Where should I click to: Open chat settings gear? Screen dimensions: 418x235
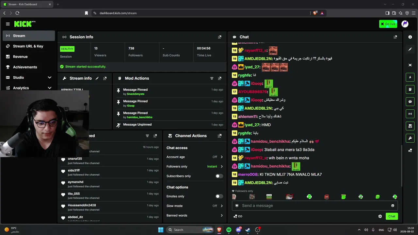point(380,216)
